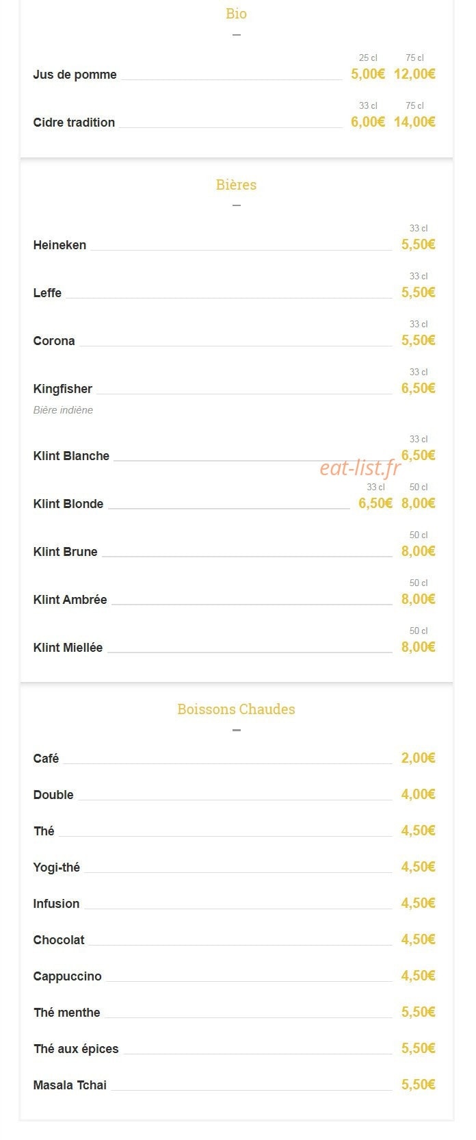Screen dimensions: 476x1140
Task: Click the 50 cl price of Klint Blonde
Action: click(419, 503)
